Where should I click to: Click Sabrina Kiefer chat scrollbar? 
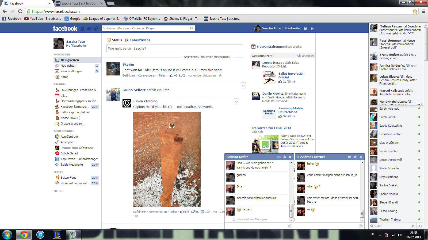(292, 211)
